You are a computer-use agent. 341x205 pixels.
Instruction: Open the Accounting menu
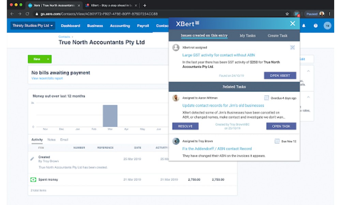coord(120,26)
